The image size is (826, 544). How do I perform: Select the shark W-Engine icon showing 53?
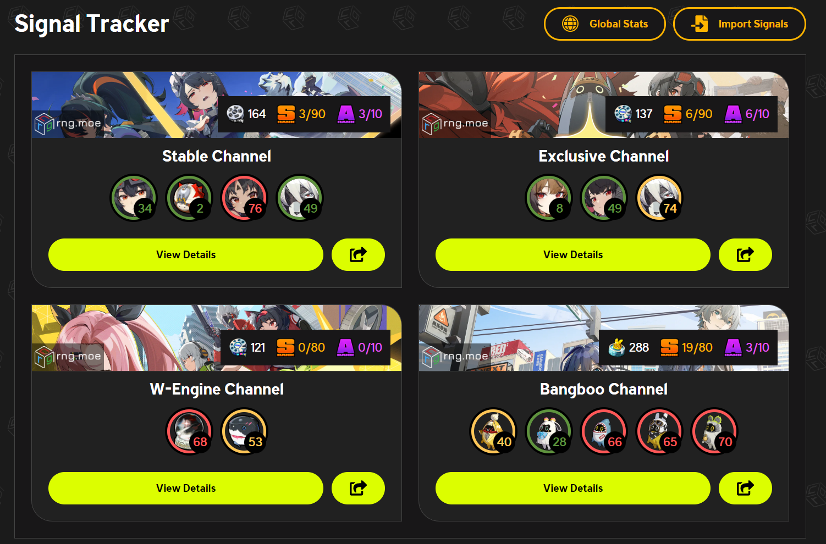click(x=244, y=431)
